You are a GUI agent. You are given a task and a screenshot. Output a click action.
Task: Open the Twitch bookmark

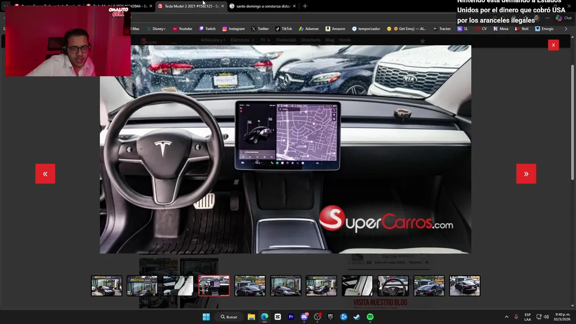pyautogui.click(x=207, y=29)
